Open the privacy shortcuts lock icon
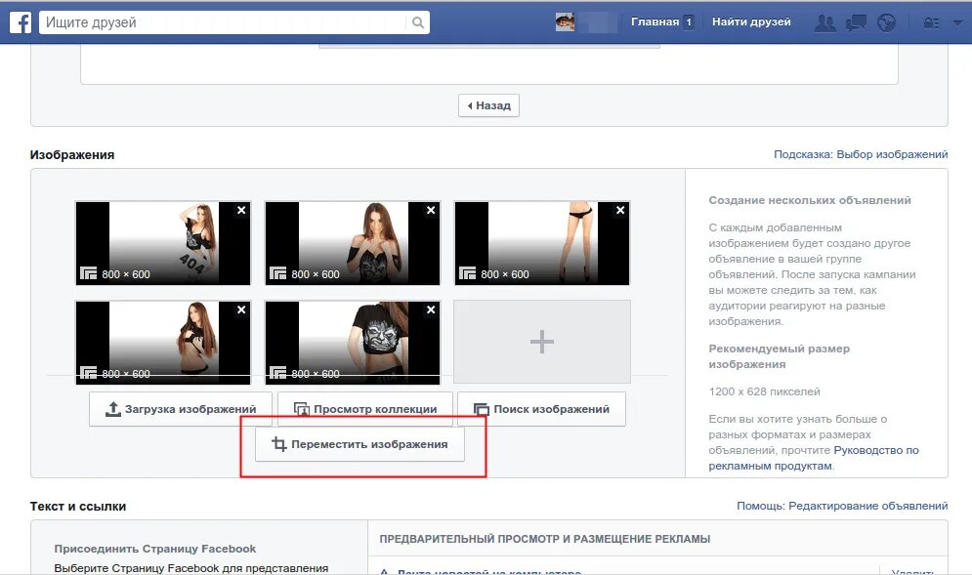Viewport: 972px width, 575px height. 931,22
